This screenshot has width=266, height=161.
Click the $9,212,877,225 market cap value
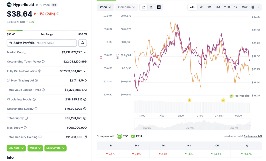[x=72, y=52]
